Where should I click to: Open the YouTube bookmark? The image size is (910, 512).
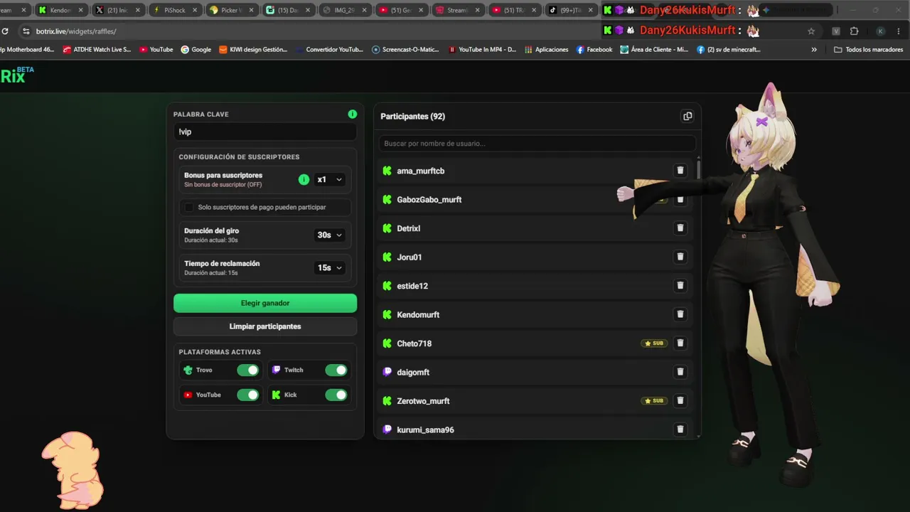pos(156,50)
